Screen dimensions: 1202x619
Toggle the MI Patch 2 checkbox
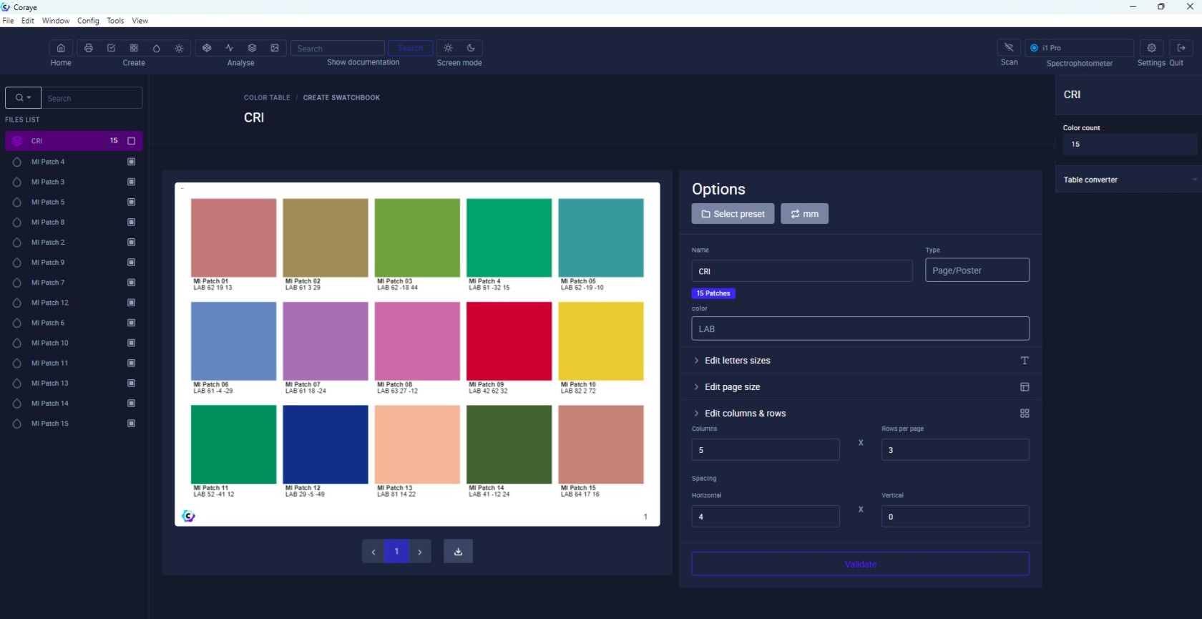132,242
